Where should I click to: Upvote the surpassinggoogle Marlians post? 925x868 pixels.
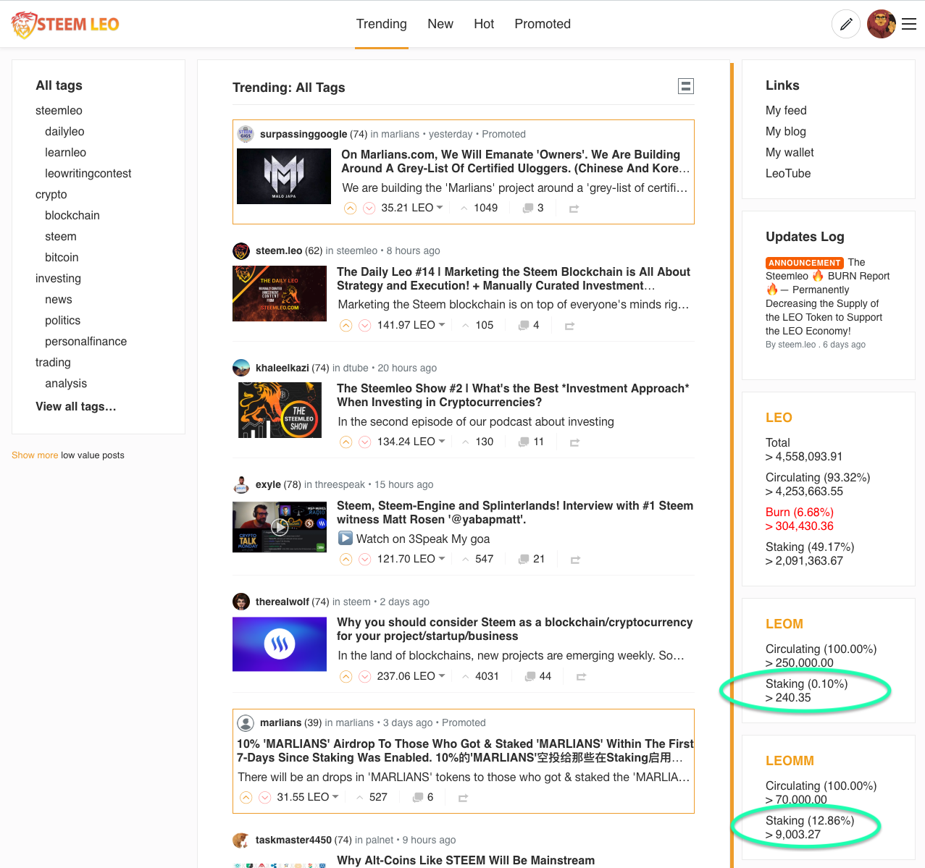(350, 208)
